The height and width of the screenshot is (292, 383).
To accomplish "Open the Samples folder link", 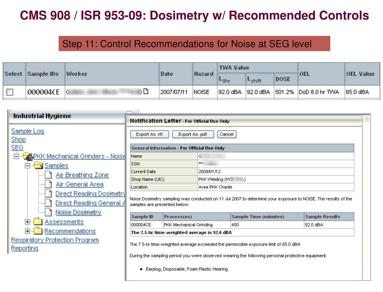I will [x=57, y=165].
